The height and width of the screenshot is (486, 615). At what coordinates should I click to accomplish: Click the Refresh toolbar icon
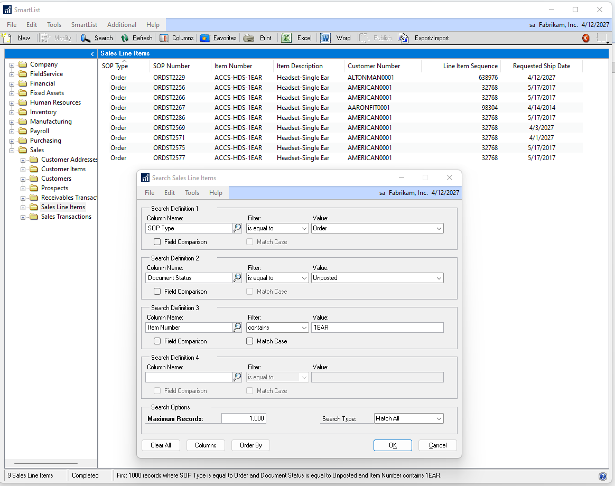(x=125, y=38)
